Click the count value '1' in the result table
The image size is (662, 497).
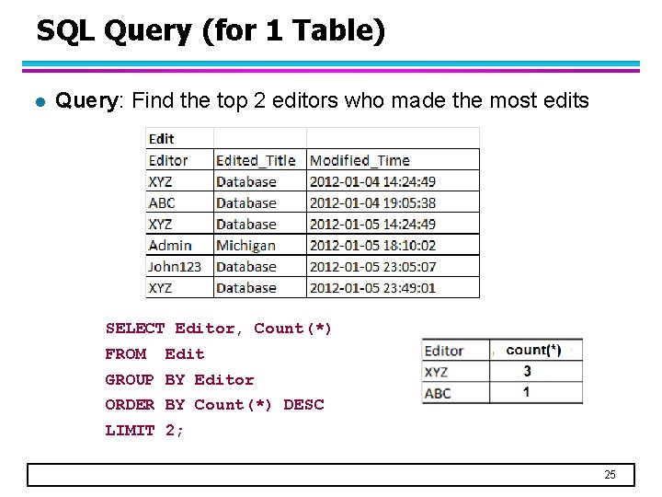(x=527, y=392)
